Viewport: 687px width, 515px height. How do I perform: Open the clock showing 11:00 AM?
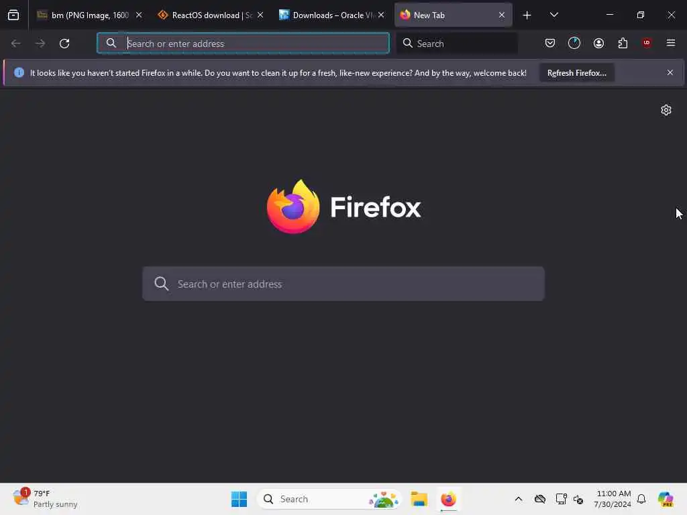[x=612, y=499]
